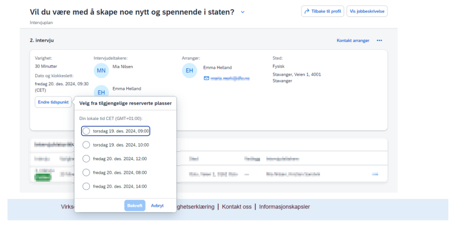This screenshot has height=225, width=455.
Task: Open the Kontakt oss footer link
Action: (237, 207)
